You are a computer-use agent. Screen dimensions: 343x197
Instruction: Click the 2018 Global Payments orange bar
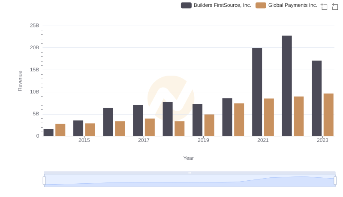click(x=180, y=129)
